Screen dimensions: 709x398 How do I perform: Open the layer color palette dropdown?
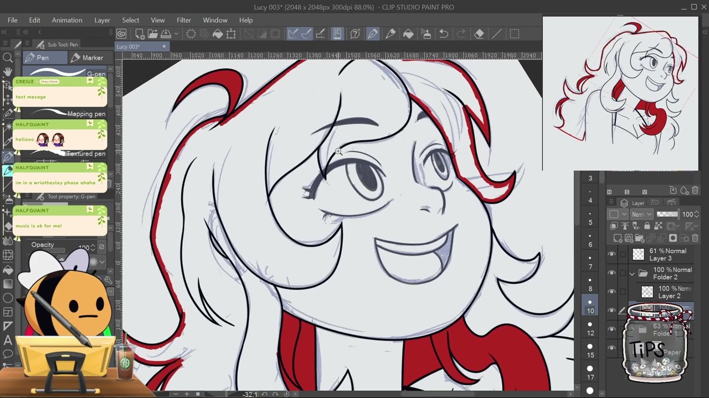[x=617, y=214]
